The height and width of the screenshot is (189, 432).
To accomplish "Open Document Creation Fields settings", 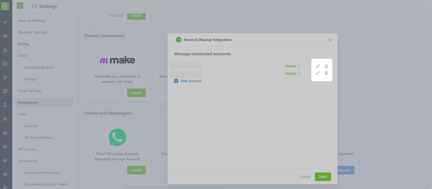I will (x=46, y=184).
